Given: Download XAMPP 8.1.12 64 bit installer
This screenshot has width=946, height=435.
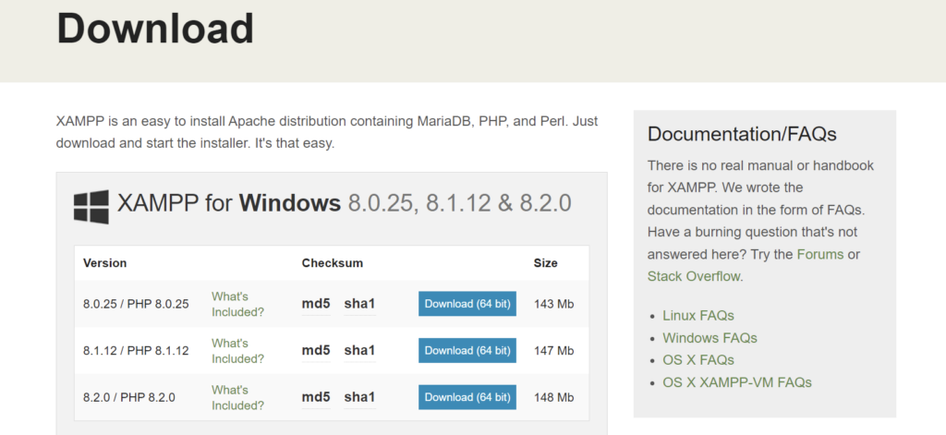Looking at the screenshot, I should pos(467,351).
